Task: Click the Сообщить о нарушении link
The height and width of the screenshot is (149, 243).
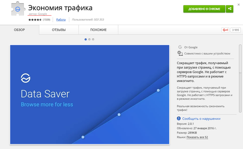Action: click(201, 119)
